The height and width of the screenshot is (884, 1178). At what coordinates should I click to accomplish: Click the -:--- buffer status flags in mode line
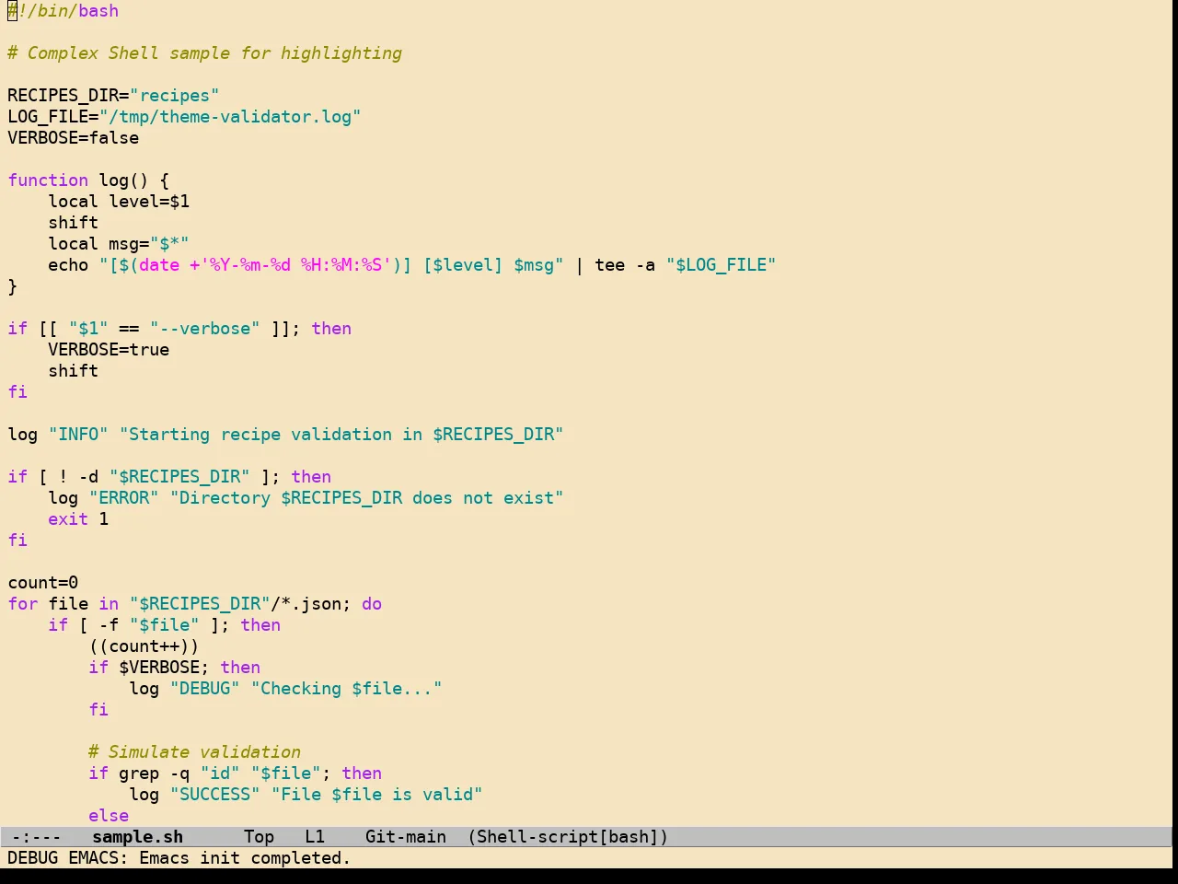pyautogui.click(x=37, y=837)
